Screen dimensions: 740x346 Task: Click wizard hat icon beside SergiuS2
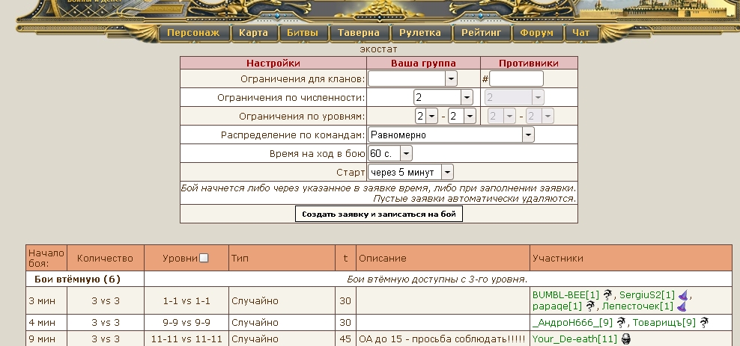coord(682,294)
